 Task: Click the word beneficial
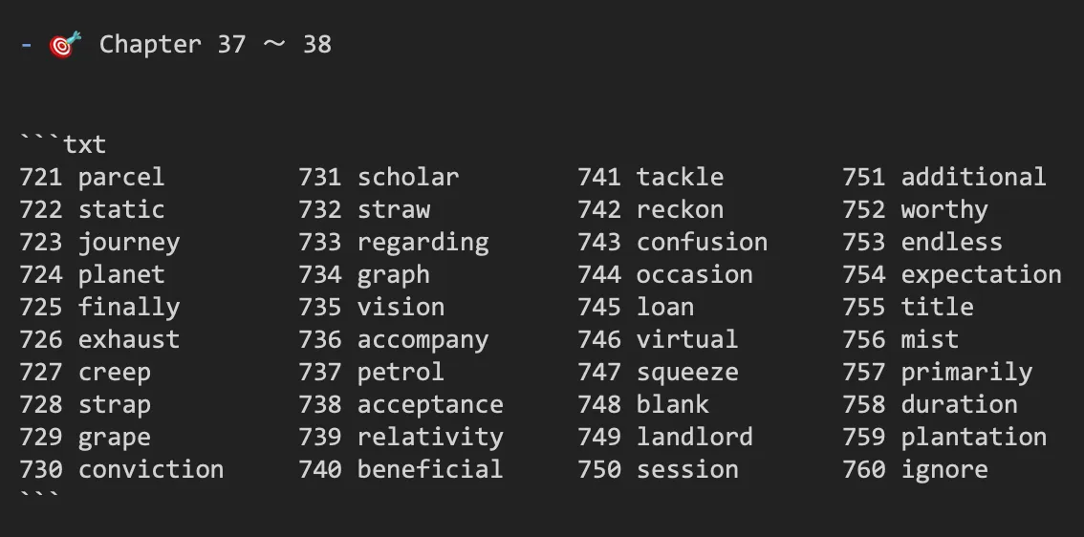pos(430,469)
